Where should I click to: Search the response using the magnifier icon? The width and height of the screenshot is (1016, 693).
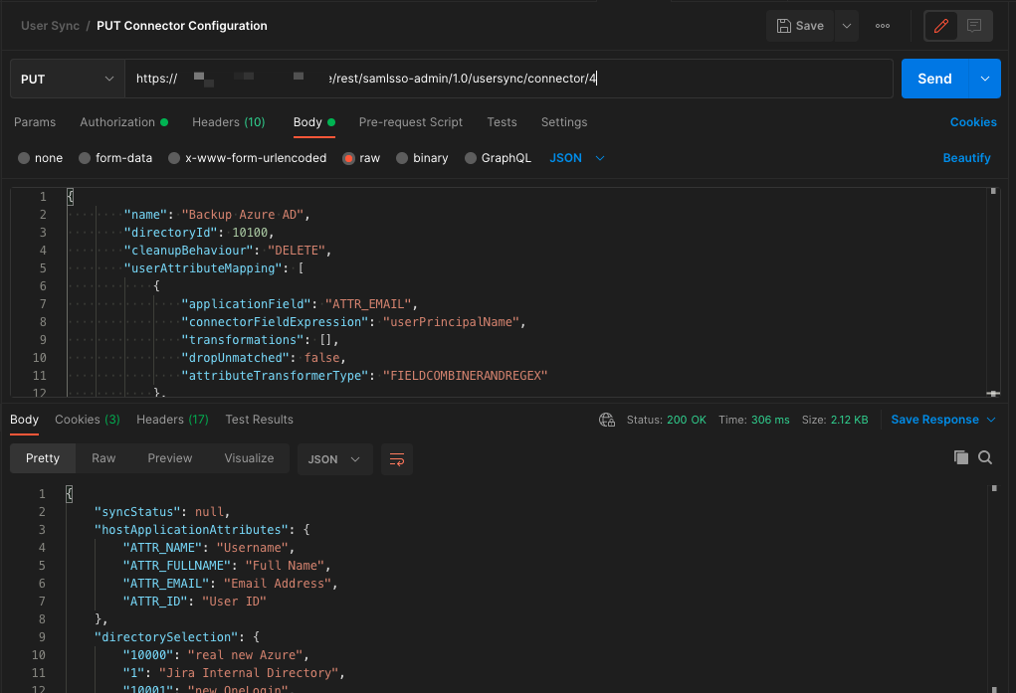click(x=987, y=457)
